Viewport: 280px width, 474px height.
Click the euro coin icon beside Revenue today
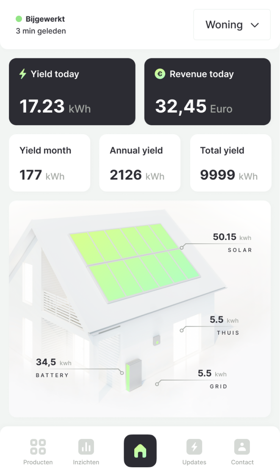(160, 74)
